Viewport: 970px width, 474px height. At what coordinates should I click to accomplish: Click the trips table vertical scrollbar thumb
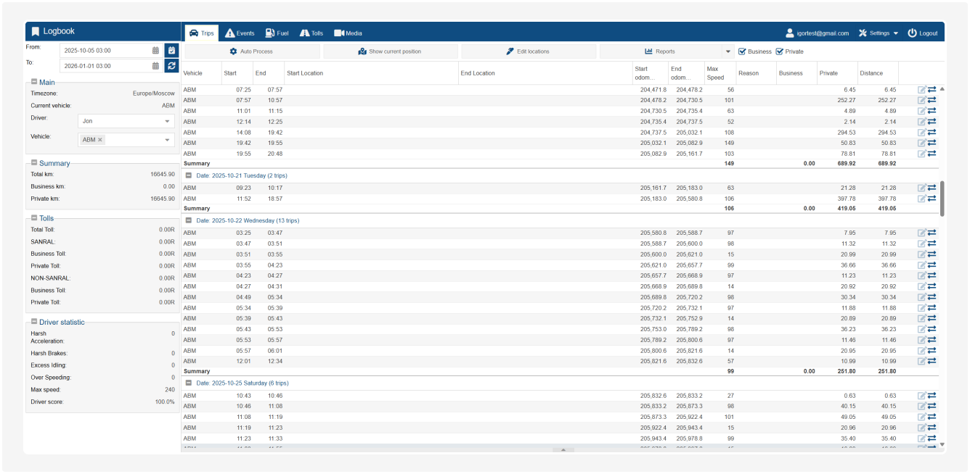942,198
